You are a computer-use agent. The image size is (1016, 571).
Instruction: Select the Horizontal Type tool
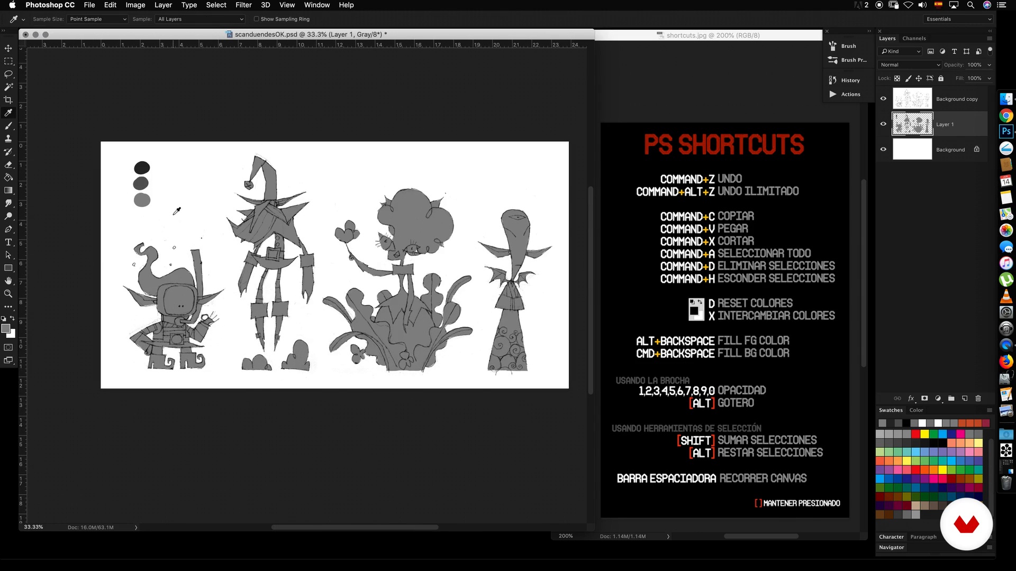tap(8, 242)
